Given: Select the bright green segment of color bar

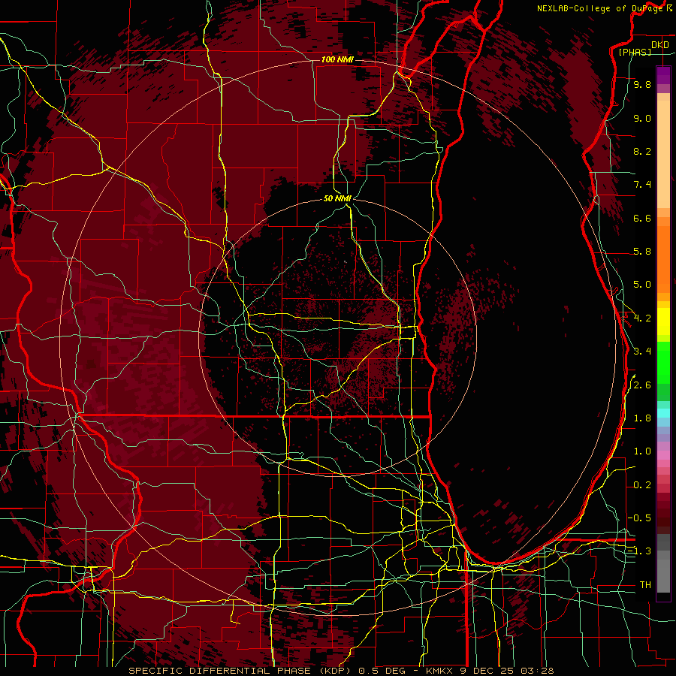Looking at the screenshot, I should pos(663,361).
